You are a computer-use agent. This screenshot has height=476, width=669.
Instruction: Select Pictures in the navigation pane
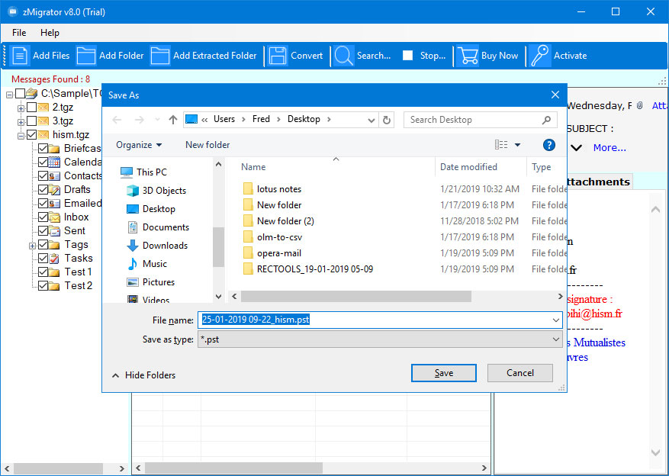pos(151,282)
